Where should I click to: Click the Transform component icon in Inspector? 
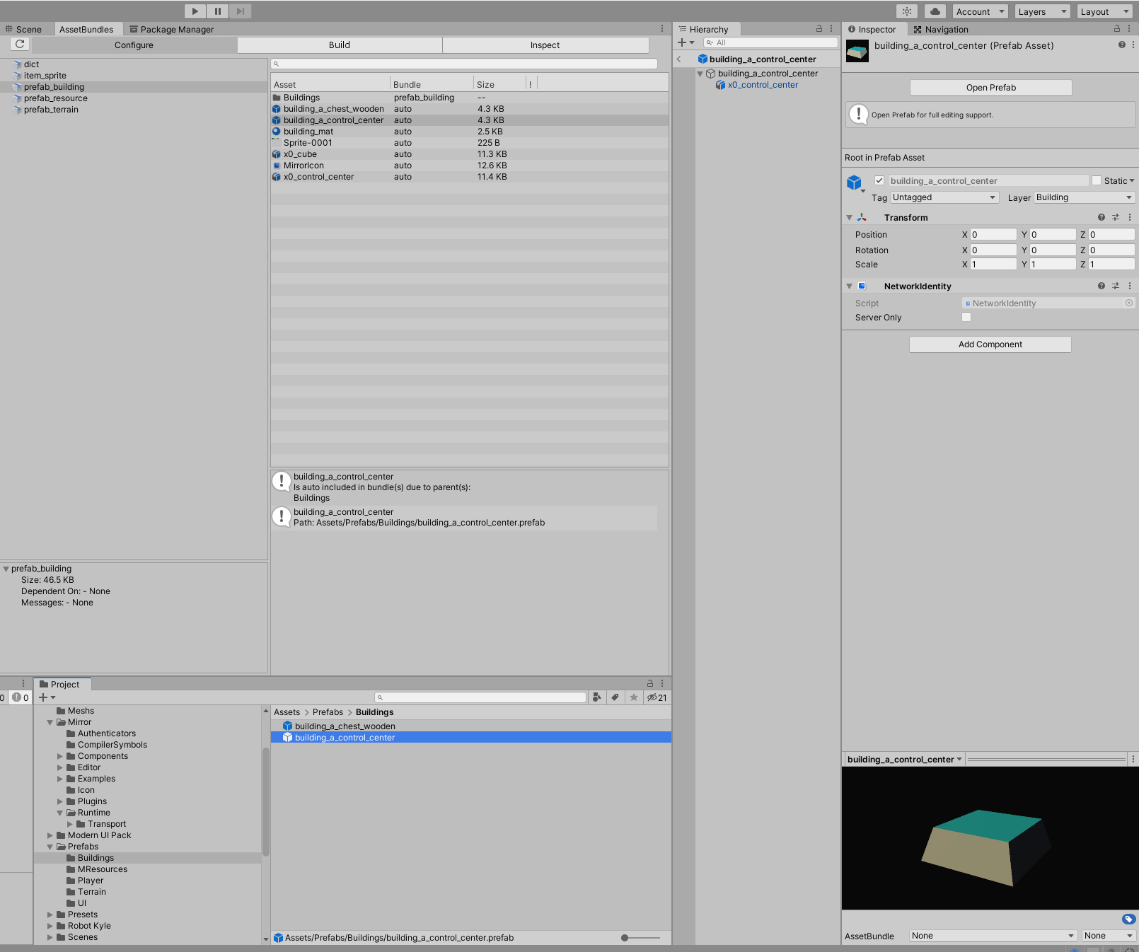[x=862, y=217]
